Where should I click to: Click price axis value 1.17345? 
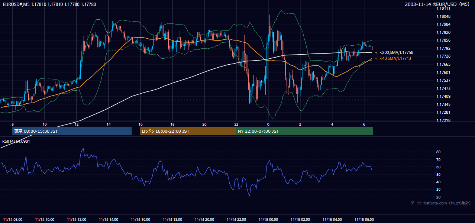[x=443, y=104]
